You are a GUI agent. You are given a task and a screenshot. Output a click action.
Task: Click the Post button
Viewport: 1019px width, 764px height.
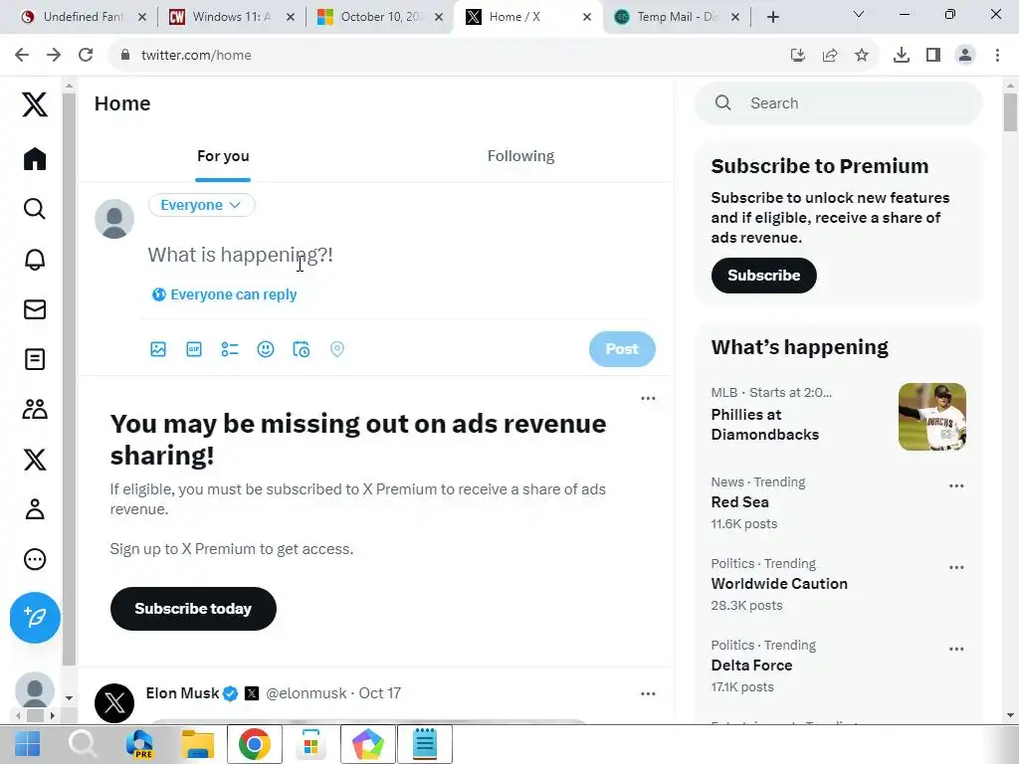(622, 349)
